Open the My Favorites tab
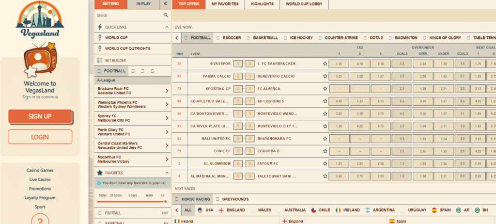496x224 pixels. click(225, 4)
